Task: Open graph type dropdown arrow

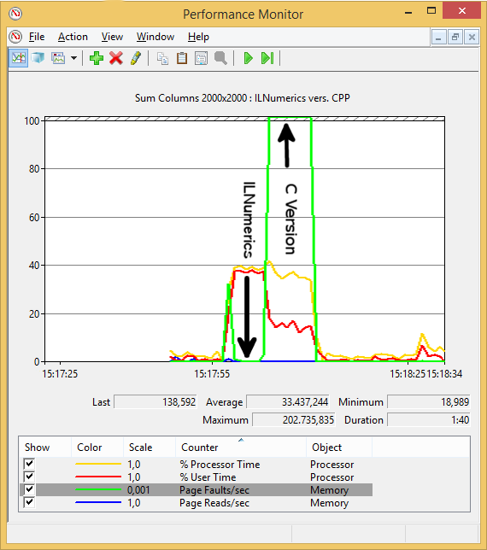Action: 73,58
